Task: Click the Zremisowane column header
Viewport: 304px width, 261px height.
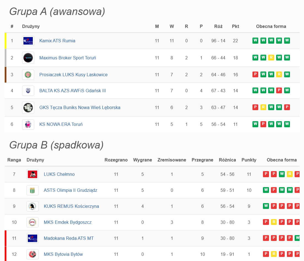Action: (x=171, y=160)
